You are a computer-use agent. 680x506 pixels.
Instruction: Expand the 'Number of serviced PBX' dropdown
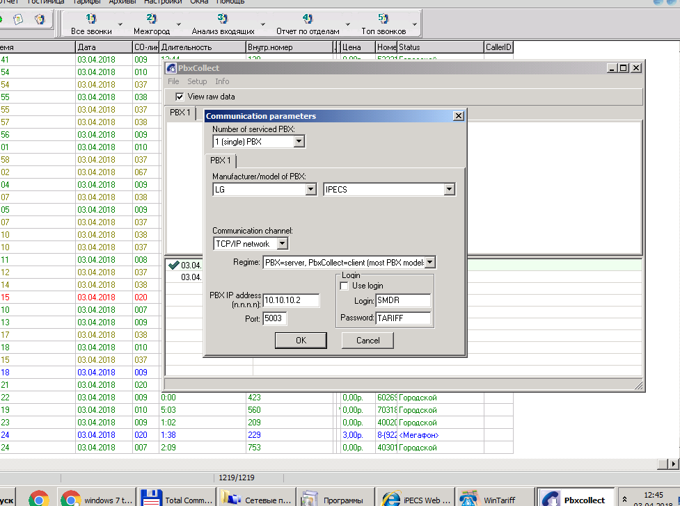(299, 142)
